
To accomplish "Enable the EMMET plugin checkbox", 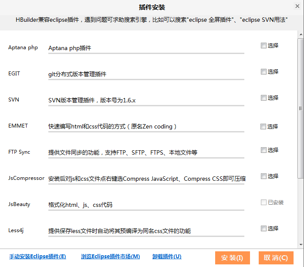I will tap(263, 127).
